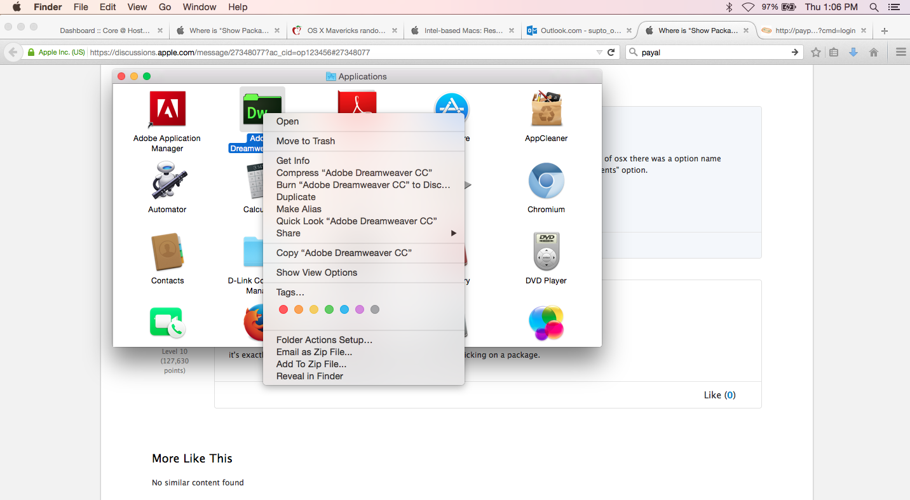Reload the current page
The height and width of the screenshot is (500, 910).
(611, 52)
